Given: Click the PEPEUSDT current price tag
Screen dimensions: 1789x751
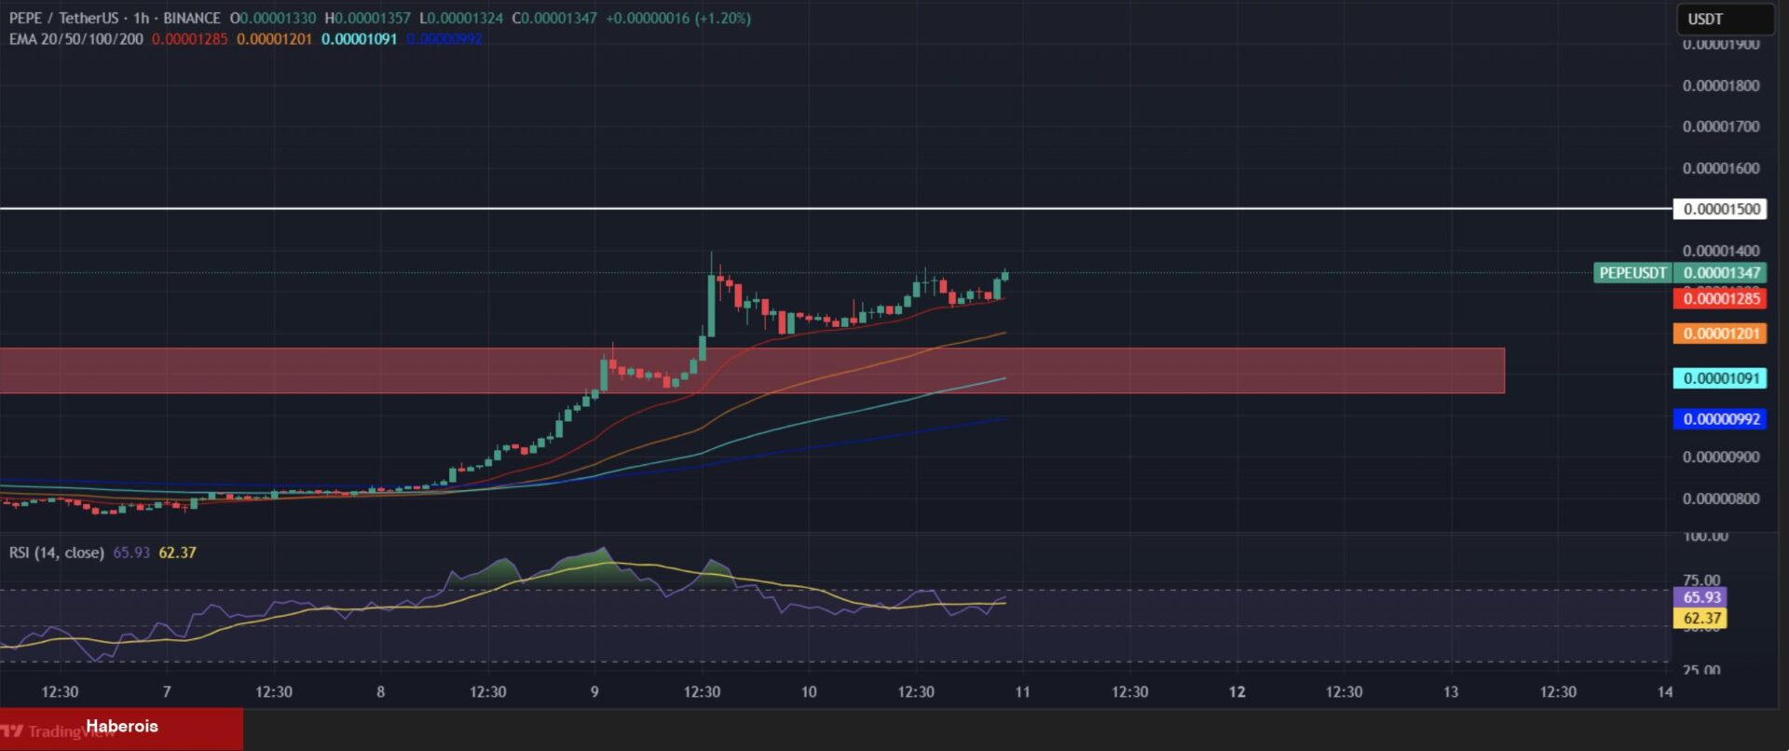Looking at the screenshot, I should pyautogui.click(x=1633, y=273).
